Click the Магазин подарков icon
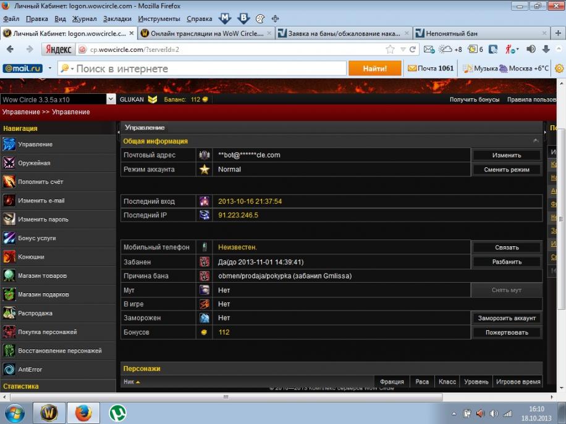 click(x=9, y=294)
